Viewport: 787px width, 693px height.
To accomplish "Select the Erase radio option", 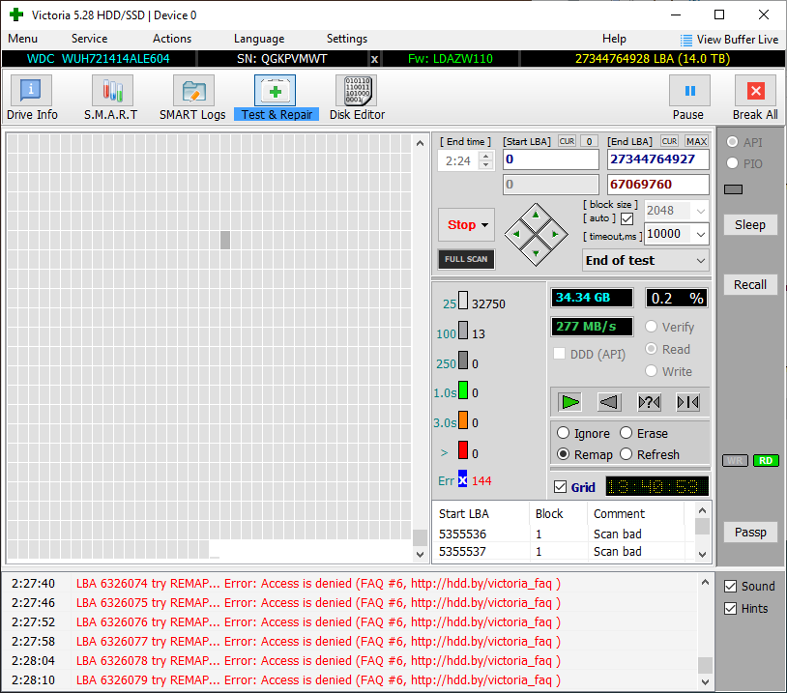I will point(626,433).
